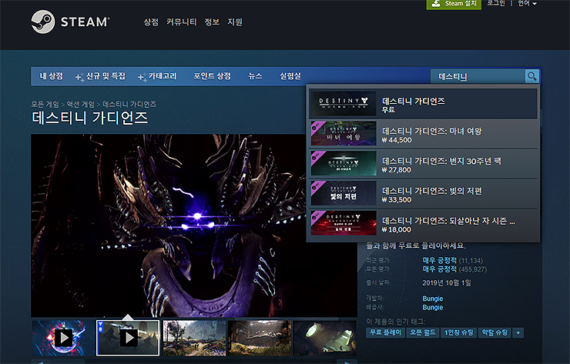The height and width of the screenshot is (364, 570).
Task: Select 데스티니 가디언즈 무료 search suggestion
Action: pos(424,104)
